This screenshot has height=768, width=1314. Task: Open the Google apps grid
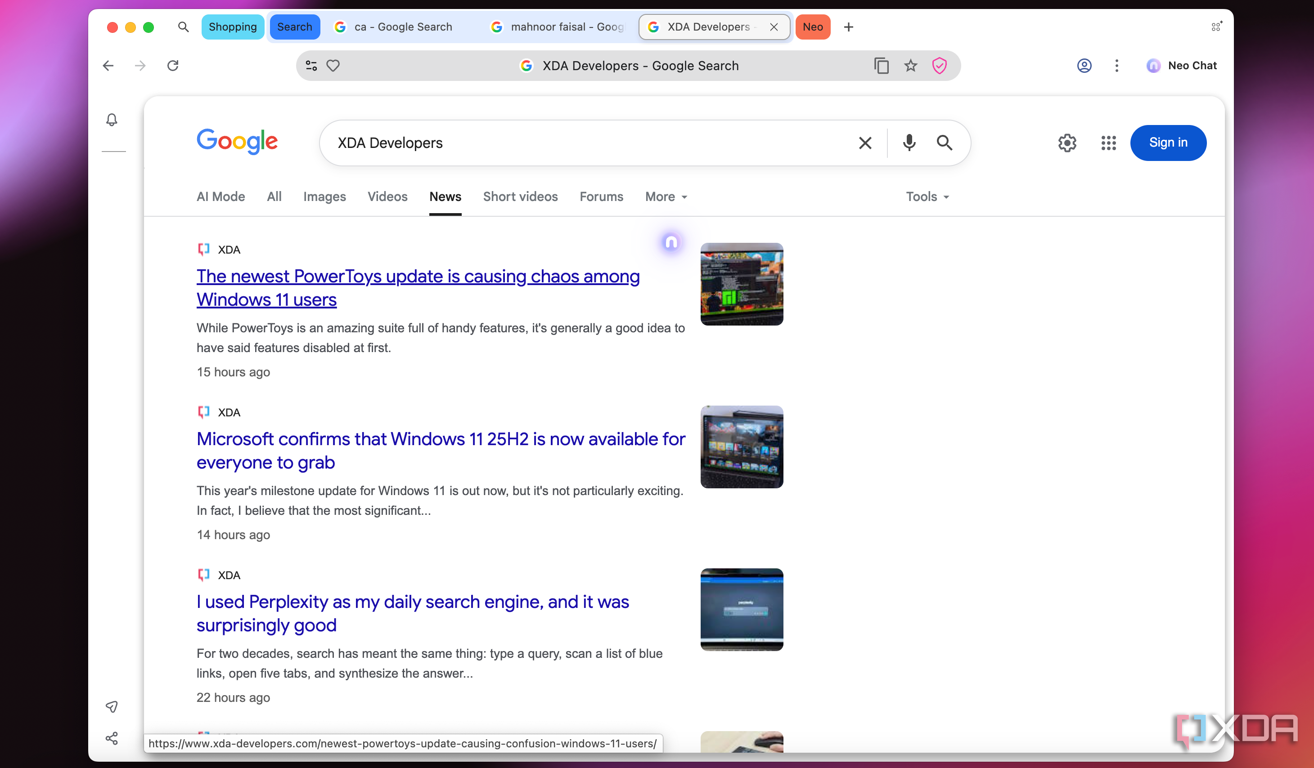tap(1108, 143)
